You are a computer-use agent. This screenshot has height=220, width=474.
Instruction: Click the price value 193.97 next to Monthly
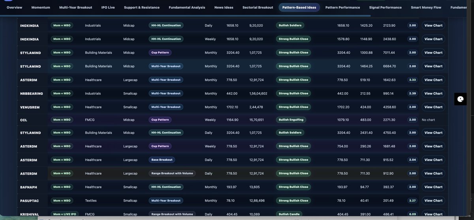231,187
